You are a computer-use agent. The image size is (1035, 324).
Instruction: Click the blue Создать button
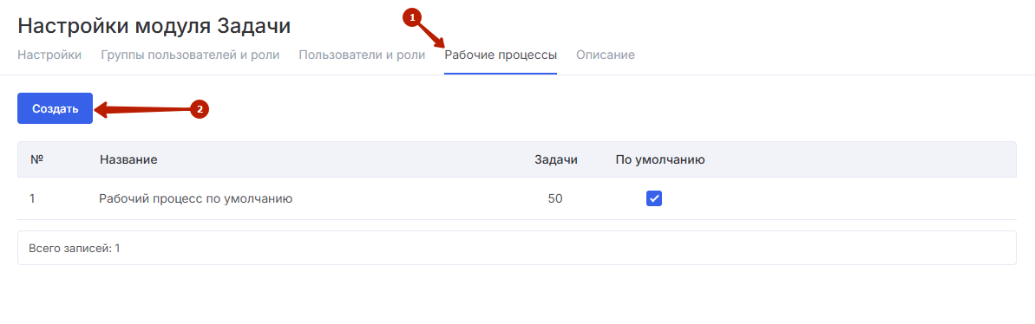point(55,108)
